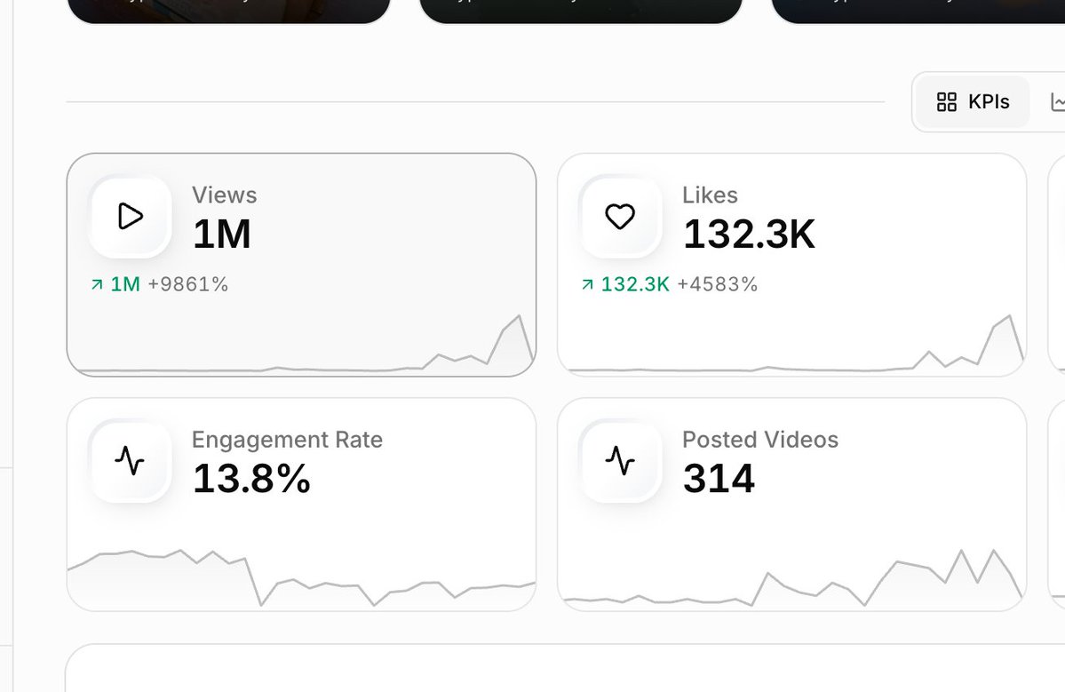Click the grid icon in KPIs tab
This screenshot has height=692, width=1065.
pyautogui.click(x=946, y=102)
